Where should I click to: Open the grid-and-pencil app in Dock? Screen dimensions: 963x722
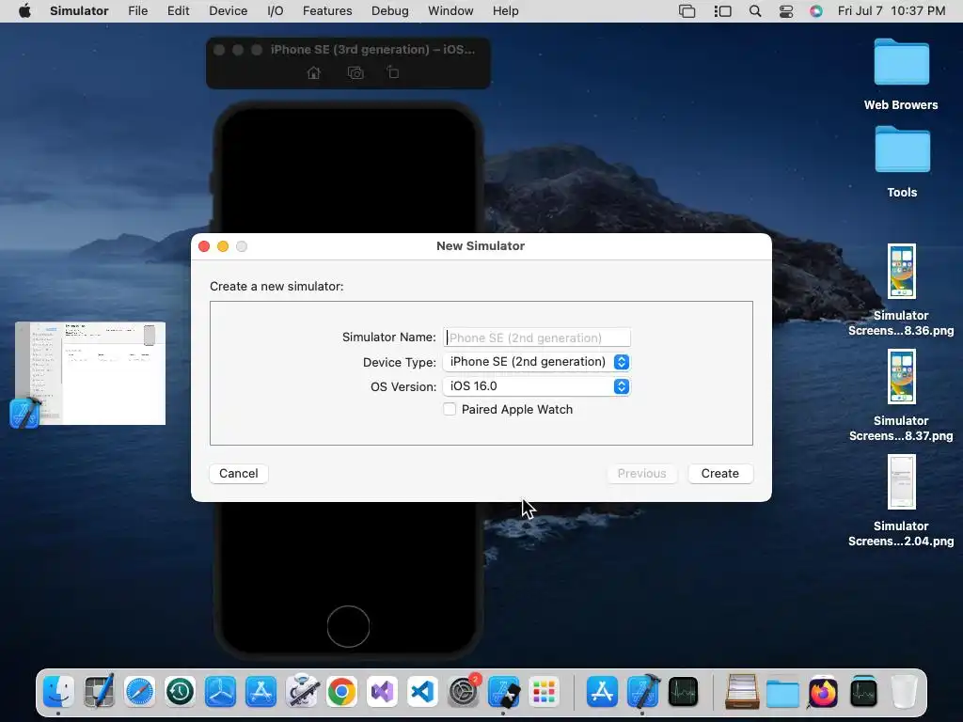tap(99, 692)
